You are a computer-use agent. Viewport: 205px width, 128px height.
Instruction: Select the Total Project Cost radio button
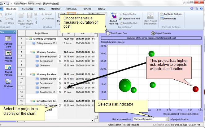tap(108, 33)
